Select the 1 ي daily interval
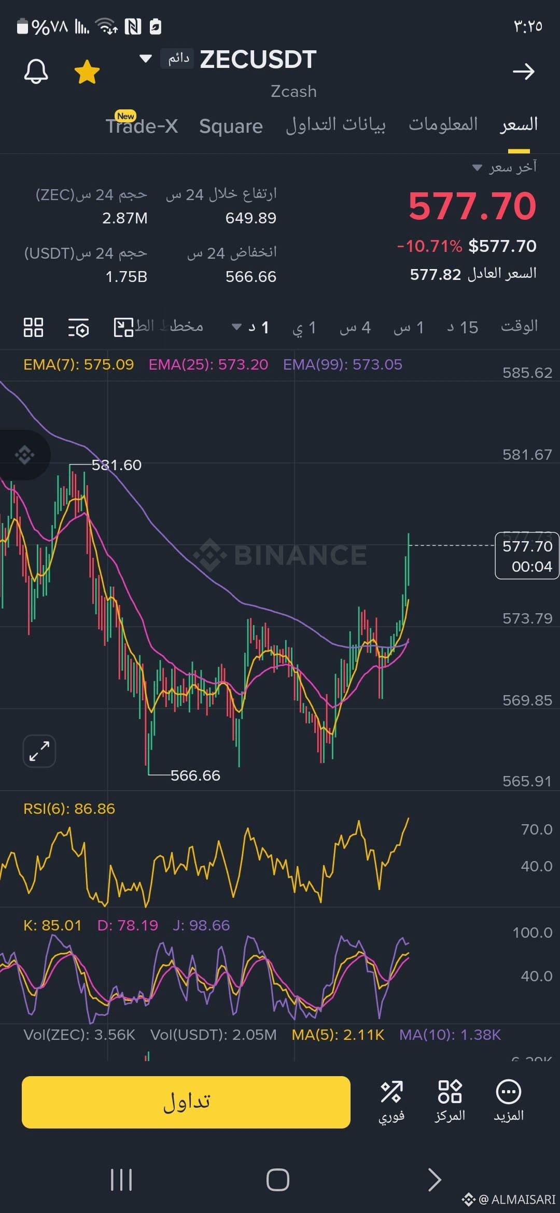Viewport: 560px width, 1213px height. (304, 328)
